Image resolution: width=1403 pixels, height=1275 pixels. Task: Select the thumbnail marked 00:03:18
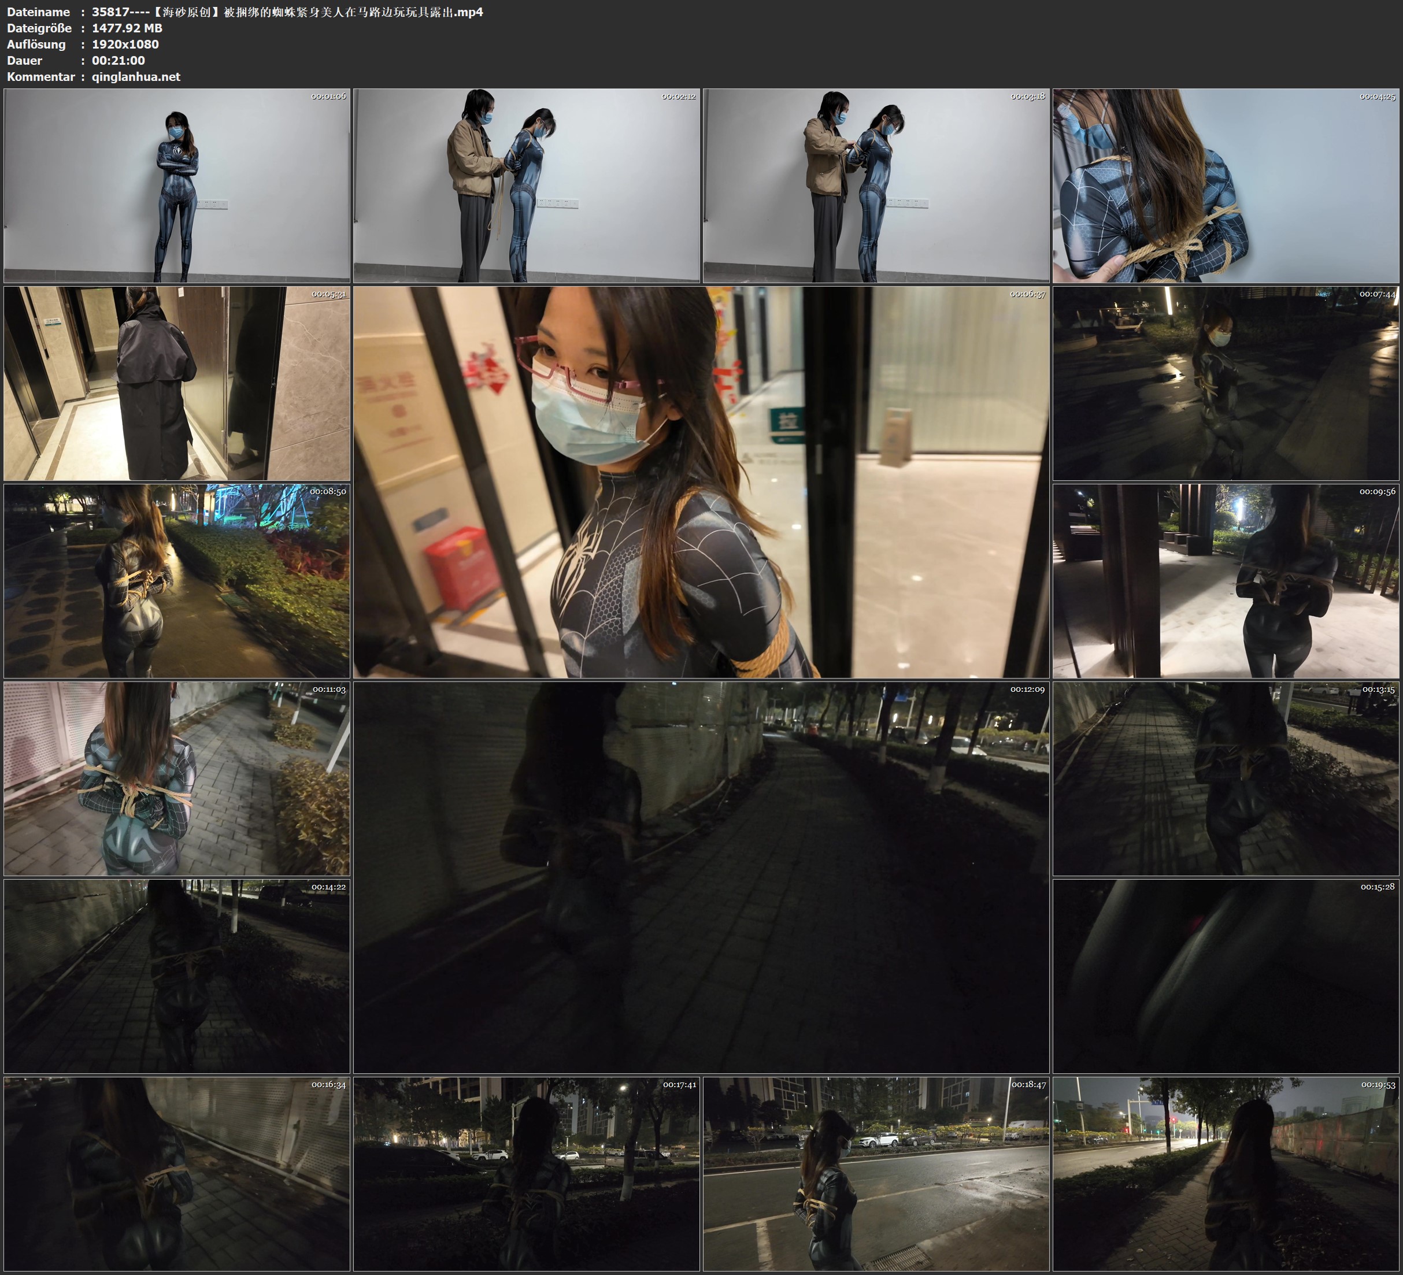pos(875,185)
